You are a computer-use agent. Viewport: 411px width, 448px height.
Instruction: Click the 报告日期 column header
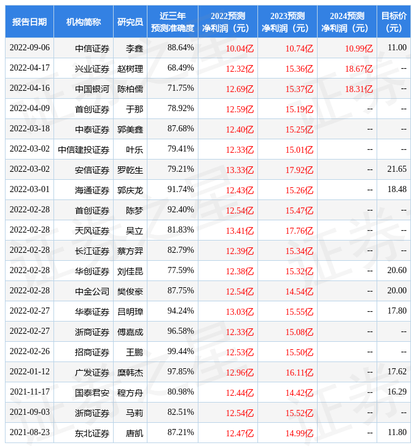tap(29, 21)
